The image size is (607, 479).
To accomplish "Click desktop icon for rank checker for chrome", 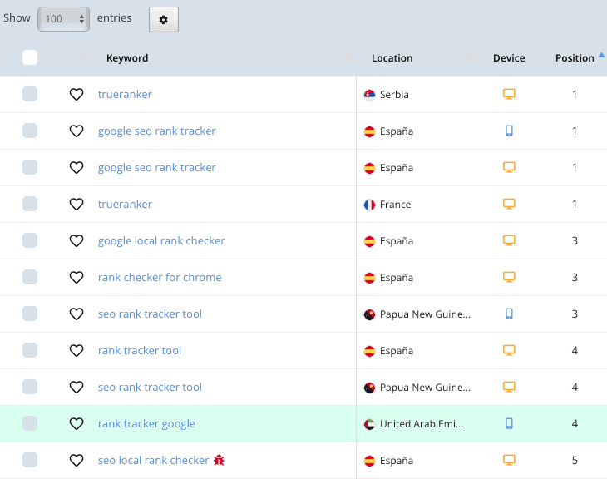I will tap(509, 277).
